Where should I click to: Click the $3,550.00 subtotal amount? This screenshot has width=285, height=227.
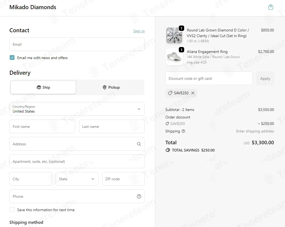[266, 110]
